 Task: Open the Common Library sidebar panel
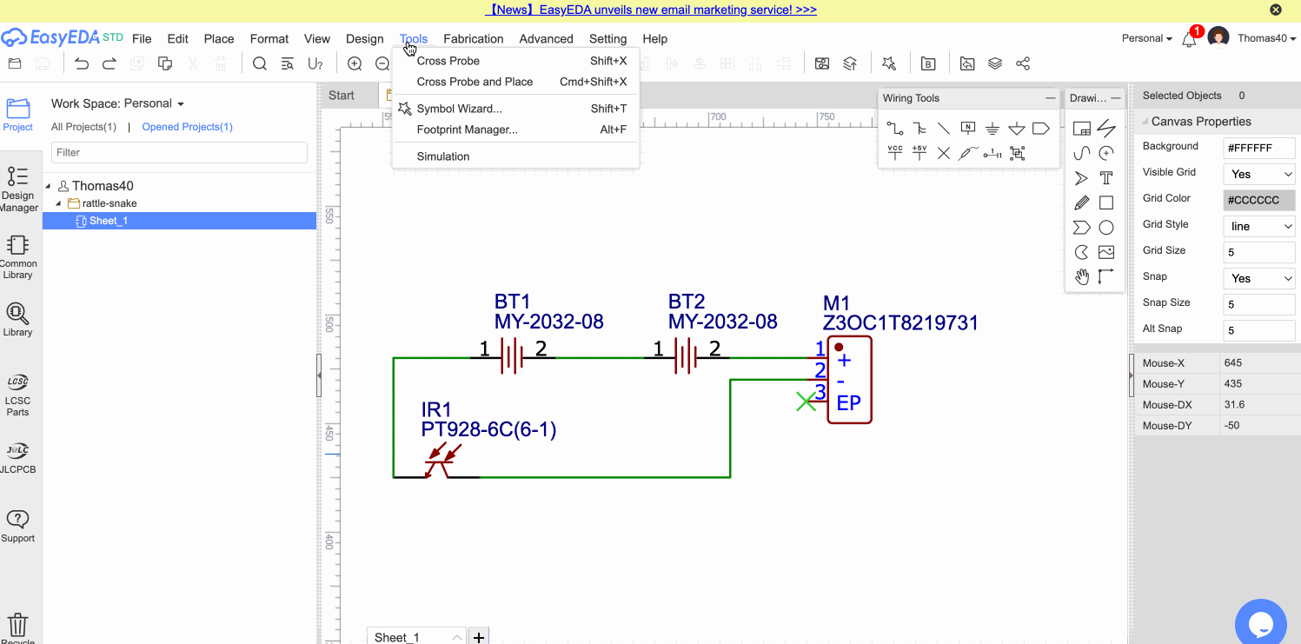click(x=18, y=257)
